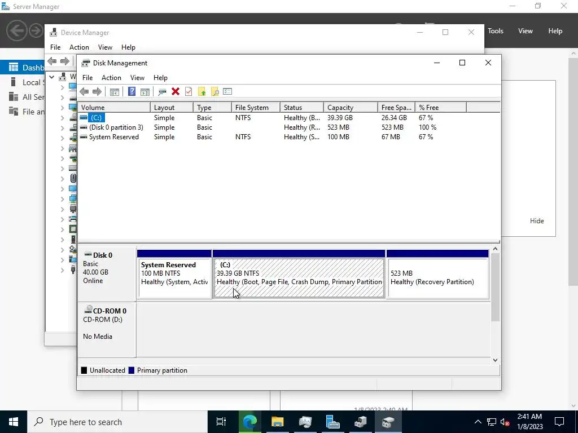
Task: Click the checklist settings icon in Disk Management toolbar
Action: [227, 91]
